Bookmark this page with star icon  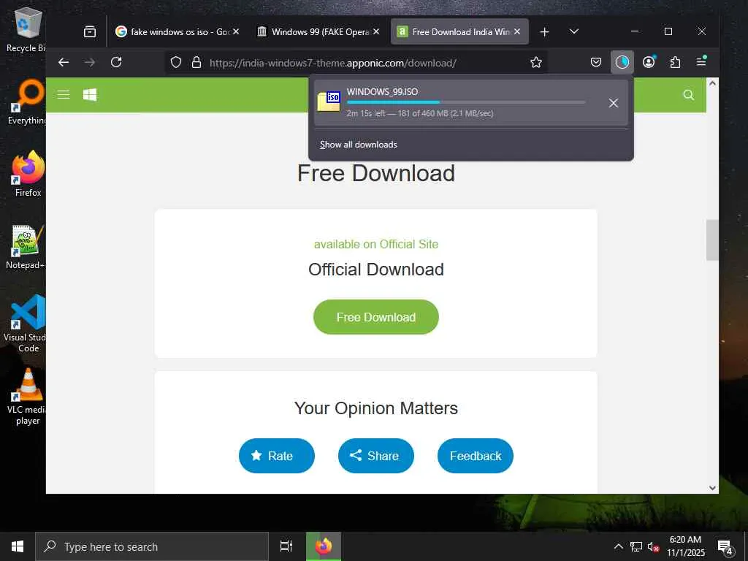pos(535,63)
